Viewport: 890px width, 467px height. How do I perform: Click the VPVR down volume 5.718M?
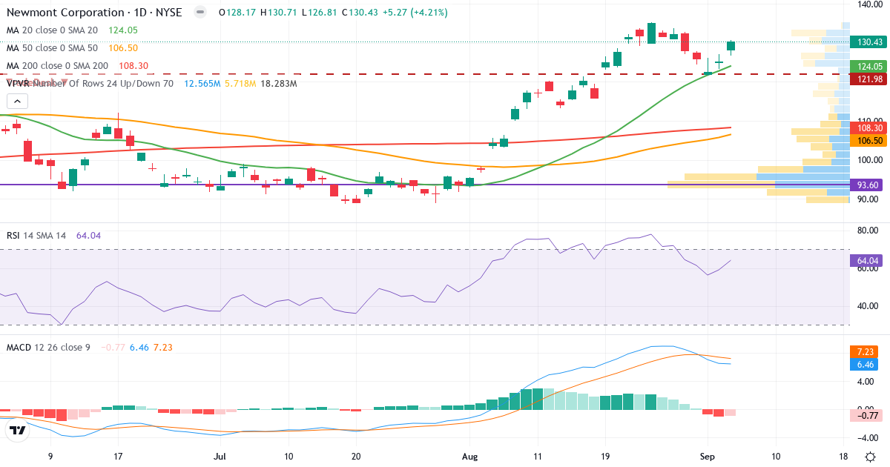(x=240, y=83)
